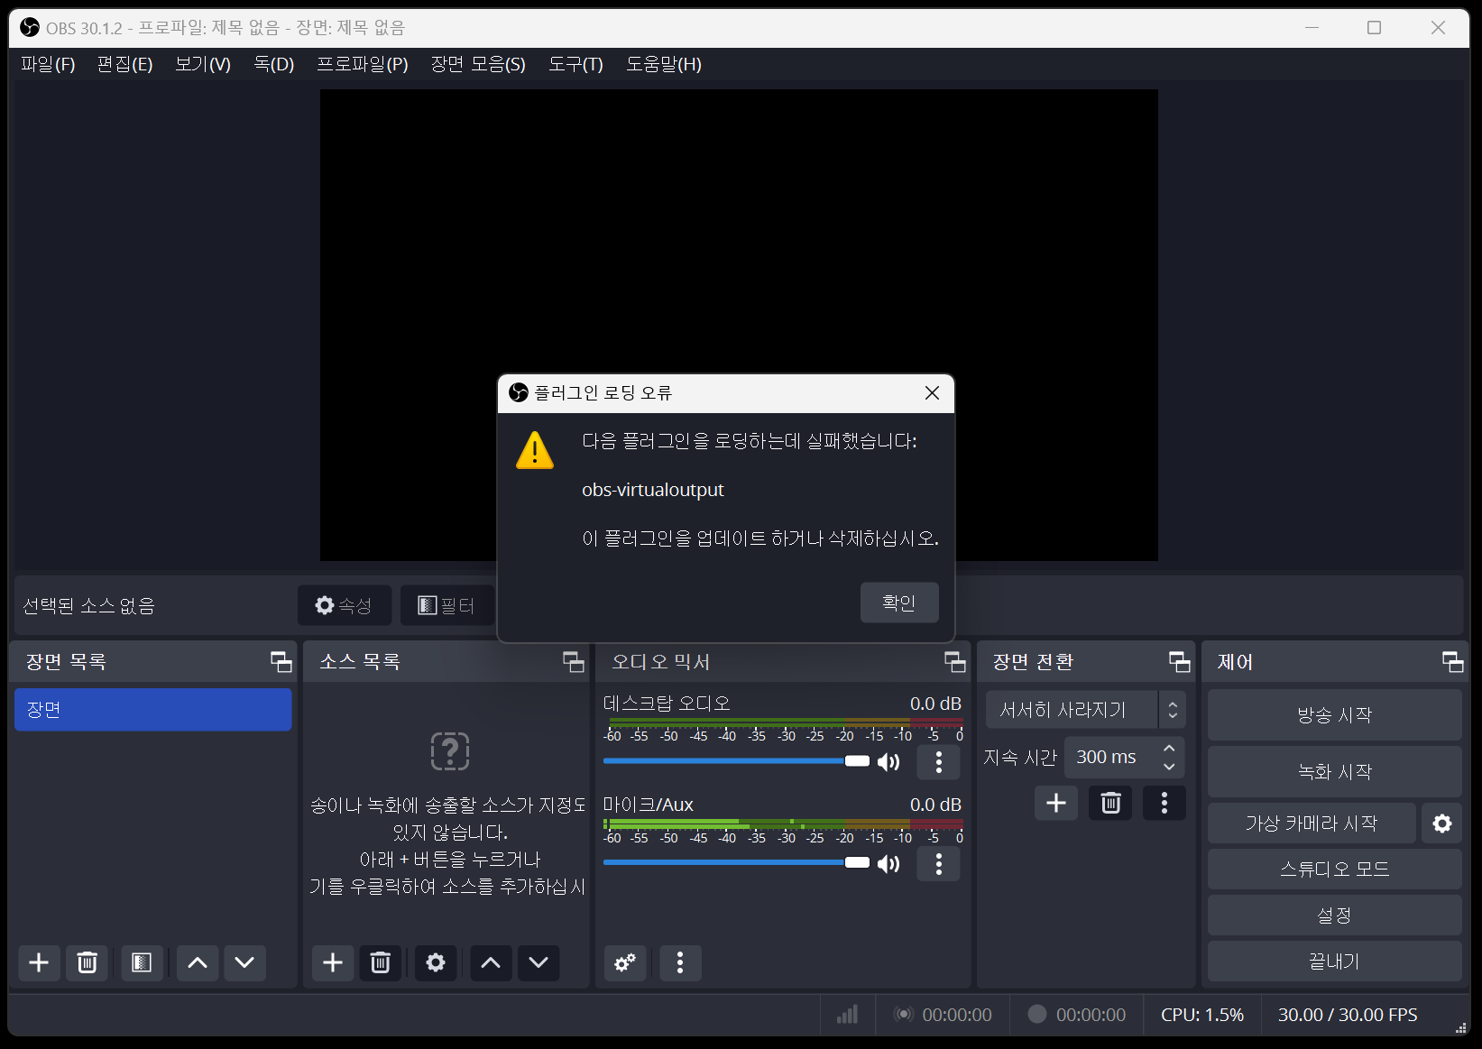
Task: Undock the 제어 panel
Action: (x=1453, y=662)
